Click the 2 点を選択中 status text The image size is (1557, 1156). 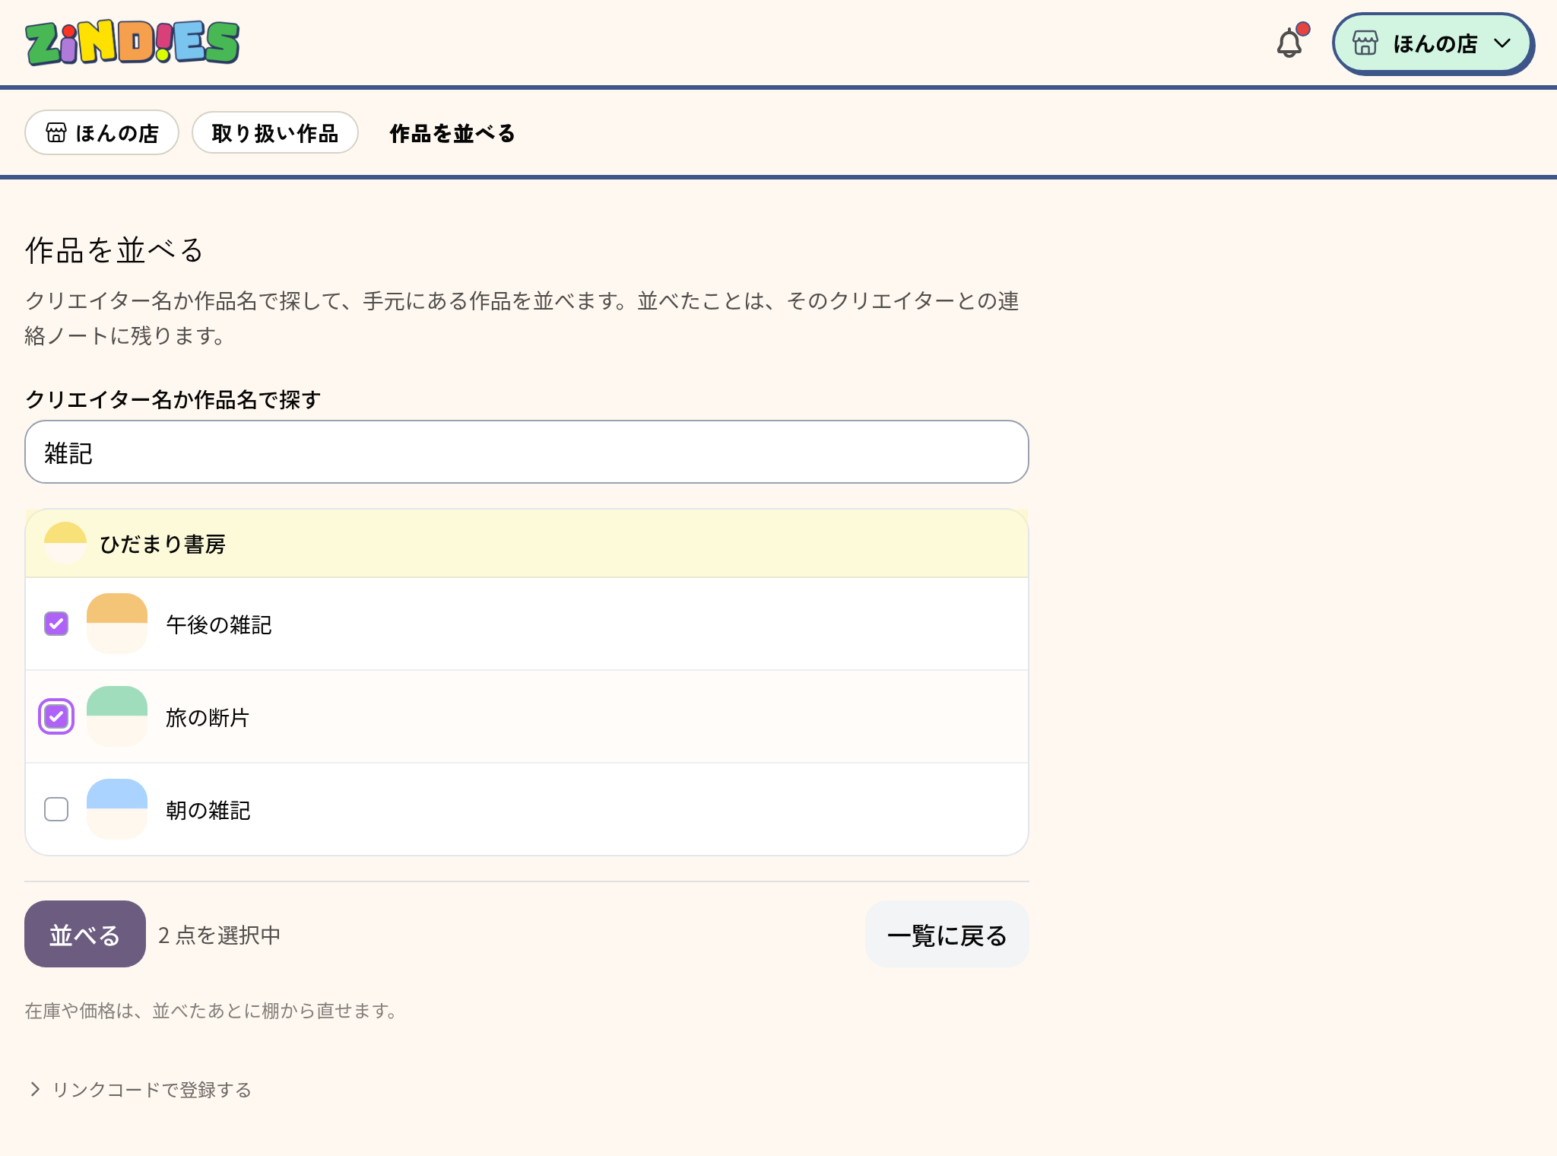pos(220,935)
